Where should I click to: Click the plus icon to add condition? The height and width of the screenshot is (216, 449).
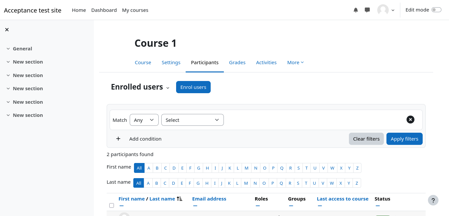(x=118, y=139)
